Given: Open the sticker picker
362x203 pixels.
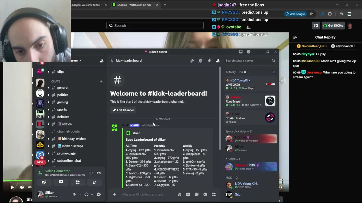Looking at the screenshot, I should [x=197, y=194].
